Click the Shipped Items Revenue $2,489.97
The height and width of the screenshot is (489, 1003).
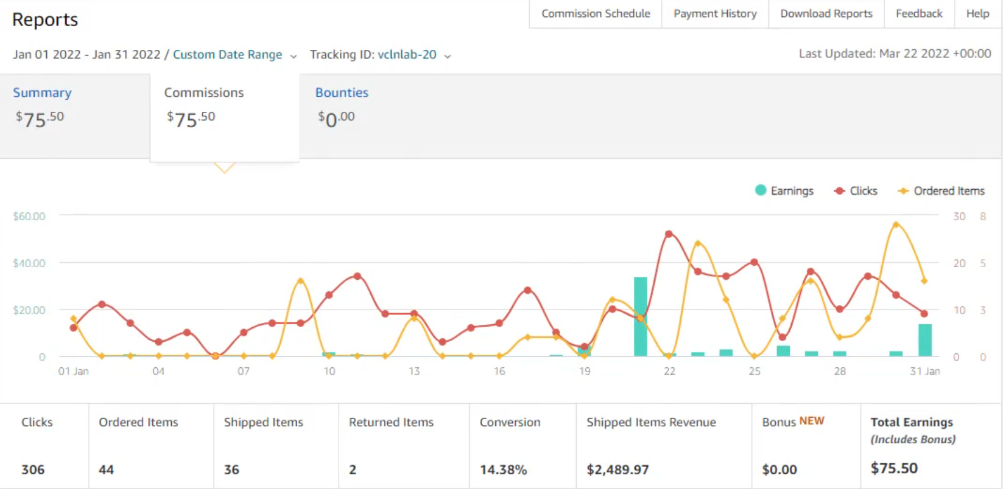pos(618,470)
